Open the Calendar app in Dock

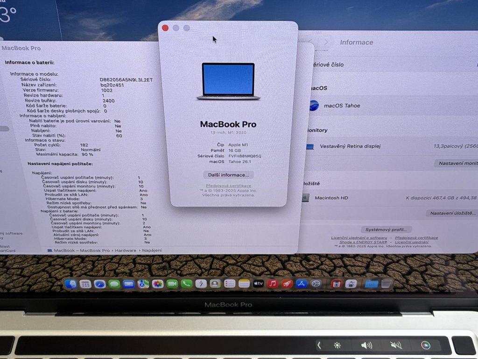(201, 284)
